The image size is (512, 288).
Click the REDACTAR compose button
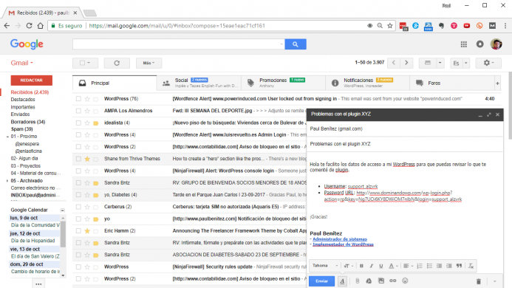coord(31,80)
